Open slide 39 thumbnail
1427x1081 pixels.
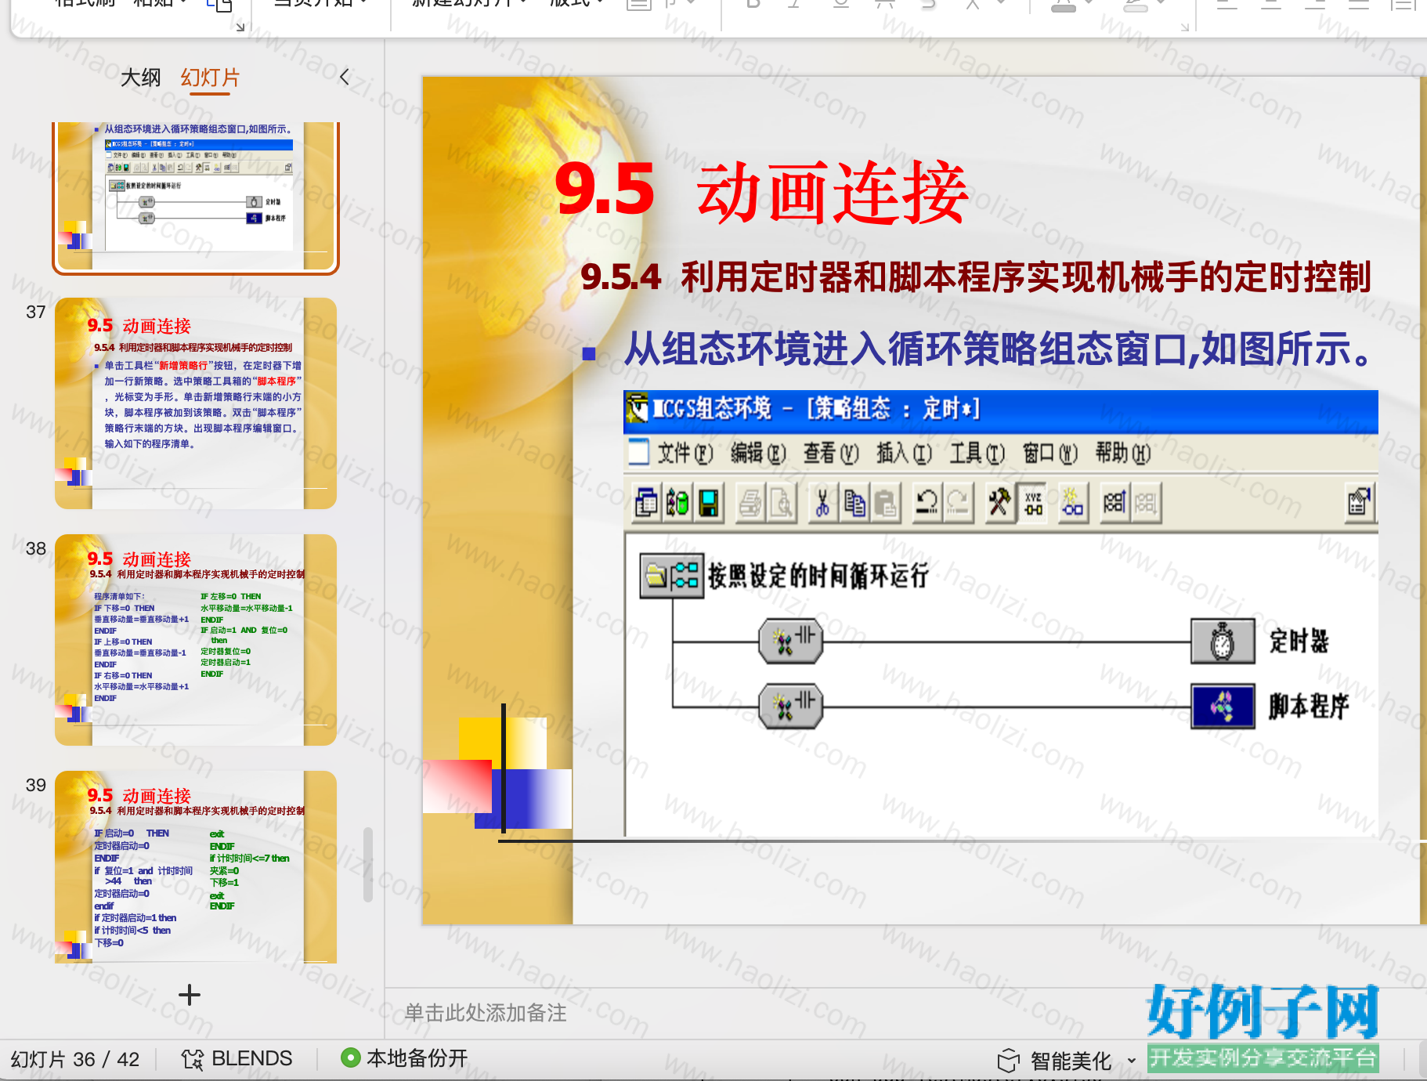tap(196, 867)
